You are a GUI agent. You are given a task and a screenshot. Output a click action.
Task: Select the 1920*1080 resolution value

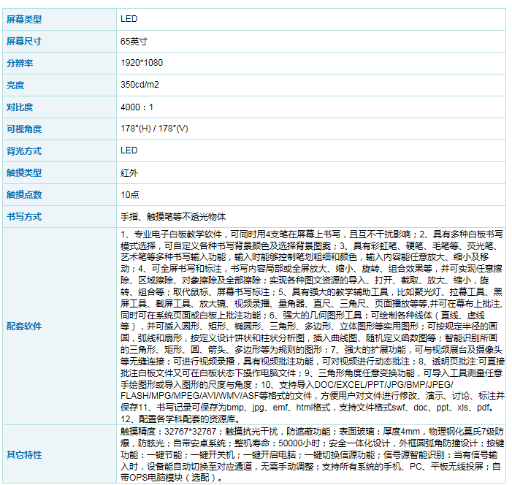pos(142,63)
